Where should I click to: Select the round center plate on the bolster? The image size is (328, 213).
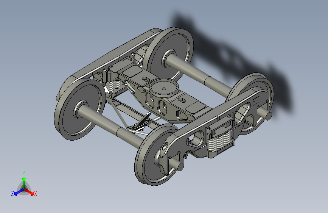164,88
